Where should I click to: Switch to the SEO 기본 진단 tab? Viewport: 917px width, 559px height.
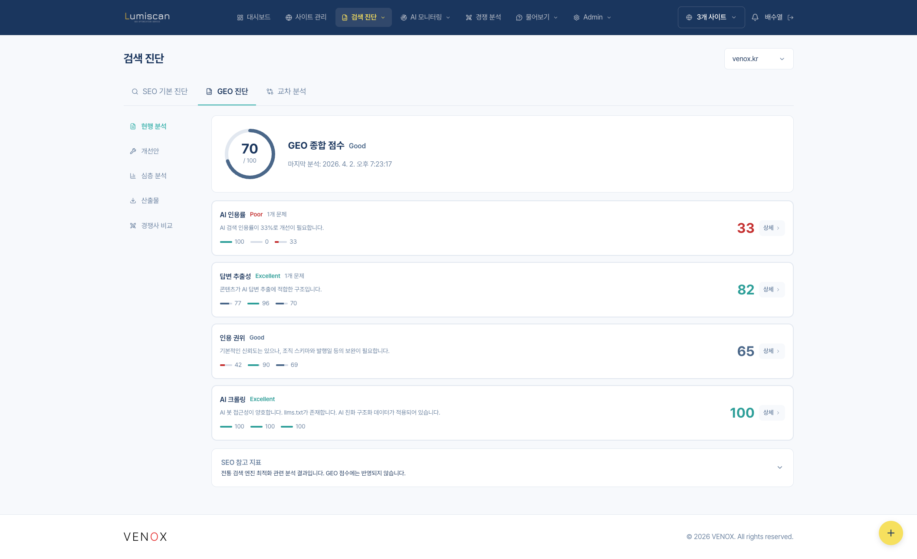pos(160,92)
